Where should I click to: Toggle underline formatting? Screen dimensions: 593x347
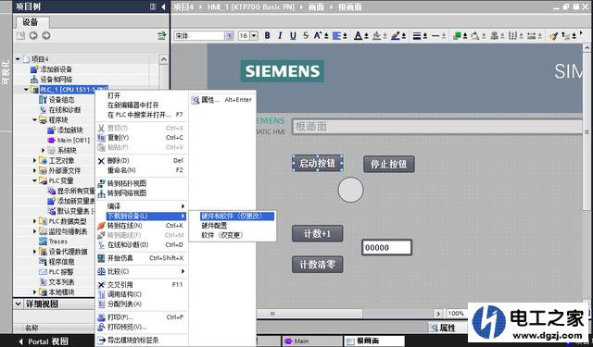pyautogui.click(x=293, y=35)
